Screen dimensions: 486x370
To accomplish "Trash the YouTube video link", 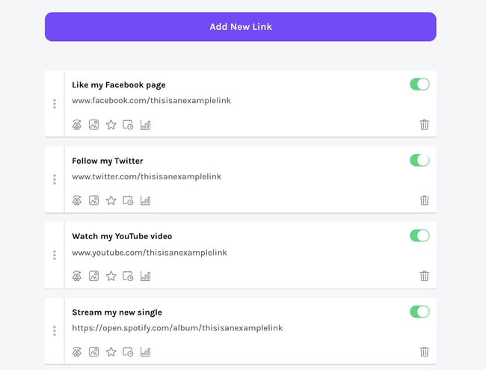I will pos(425,276).
